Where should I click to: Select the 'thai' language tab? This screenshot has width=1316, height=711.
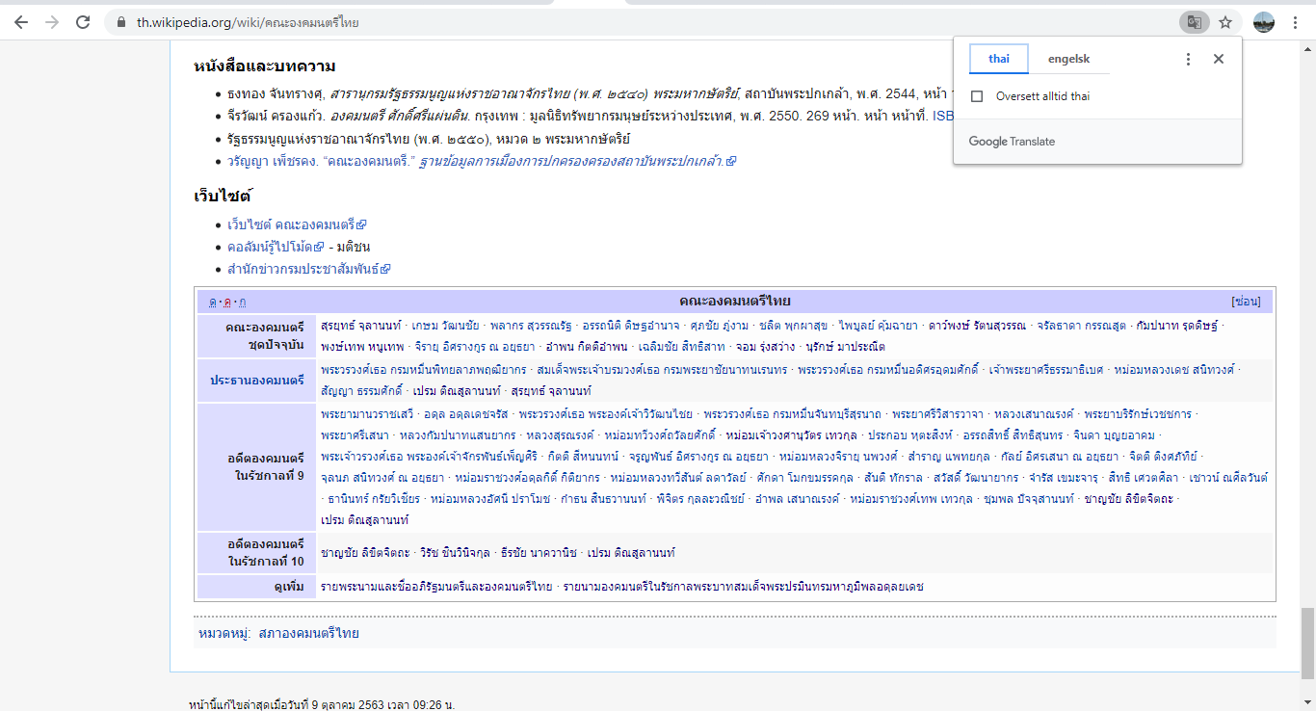(x=998, y=59)
